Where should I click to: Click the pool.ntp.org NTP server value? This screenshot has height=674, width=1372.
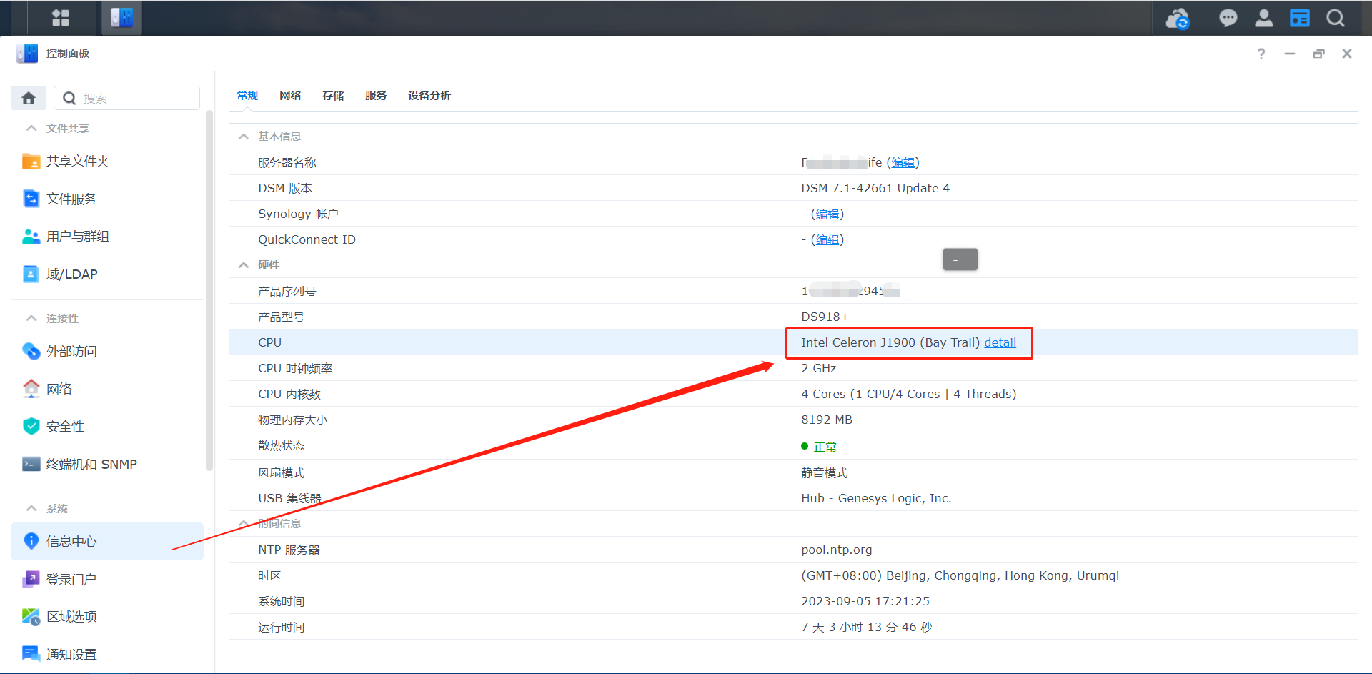click(x=837, y=550)
